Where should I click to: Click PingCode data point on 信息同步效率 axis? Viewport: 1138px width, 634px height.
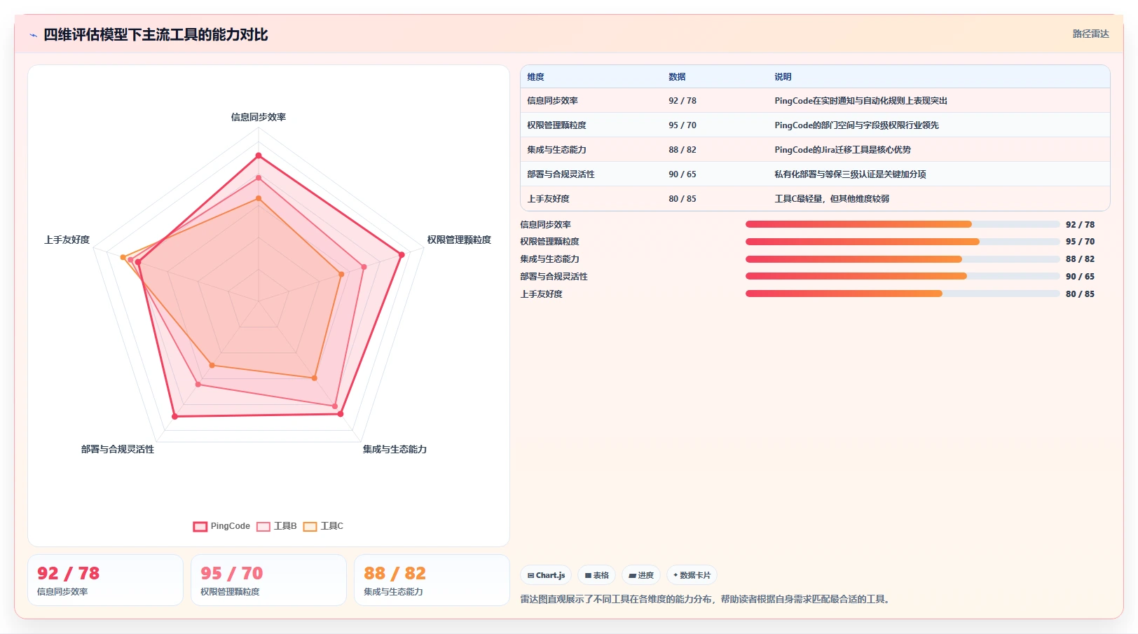point(259,156)
